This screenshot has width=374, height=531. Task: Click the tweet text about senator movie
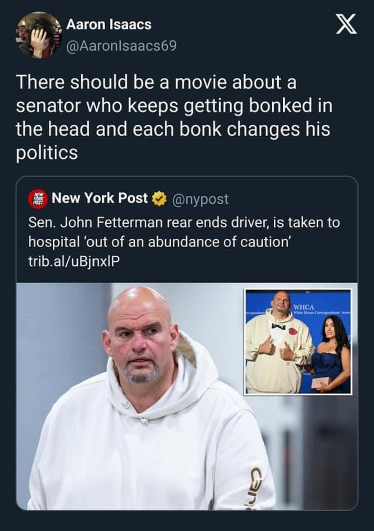click(x=174, y=117)
